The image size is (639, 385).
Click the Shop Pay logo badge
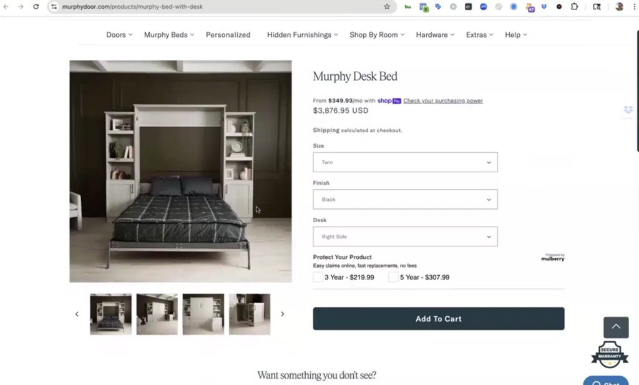[x=389, y=100]
